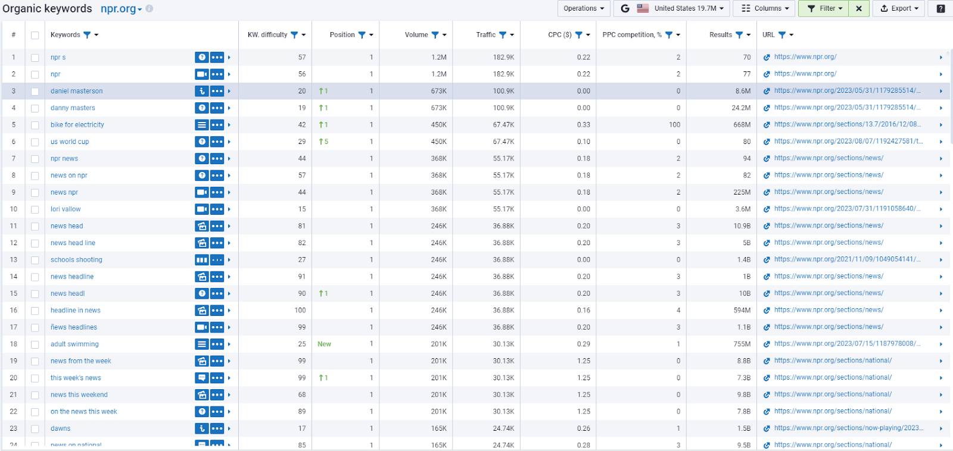Open the Export dropdown

pos(899,8)
